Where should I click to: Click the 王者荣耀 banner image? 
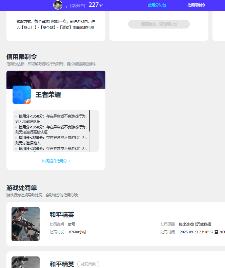pyautogui.click(x=56, y=79)
